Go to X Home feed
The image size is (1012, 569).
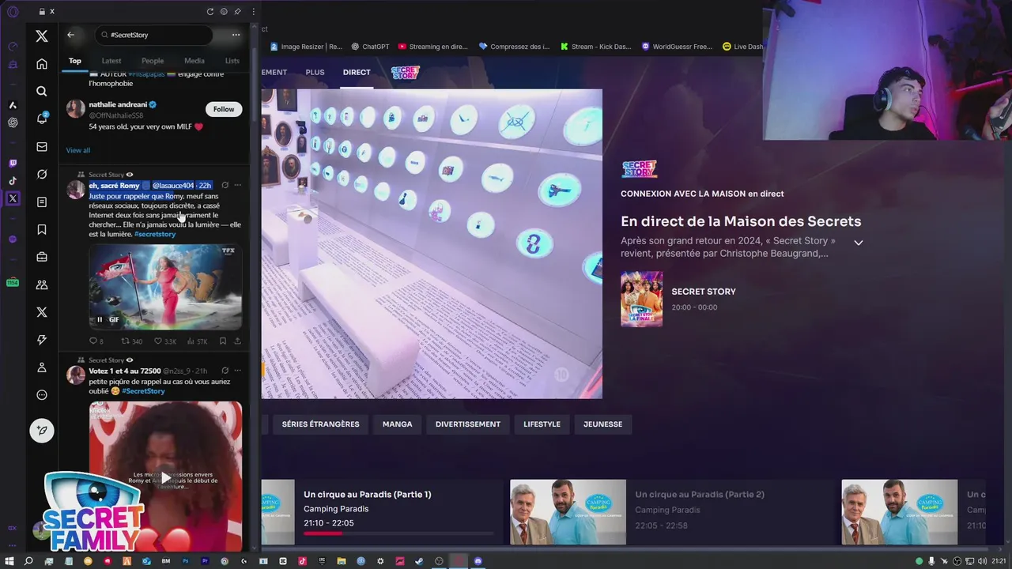tap(42, 64)
